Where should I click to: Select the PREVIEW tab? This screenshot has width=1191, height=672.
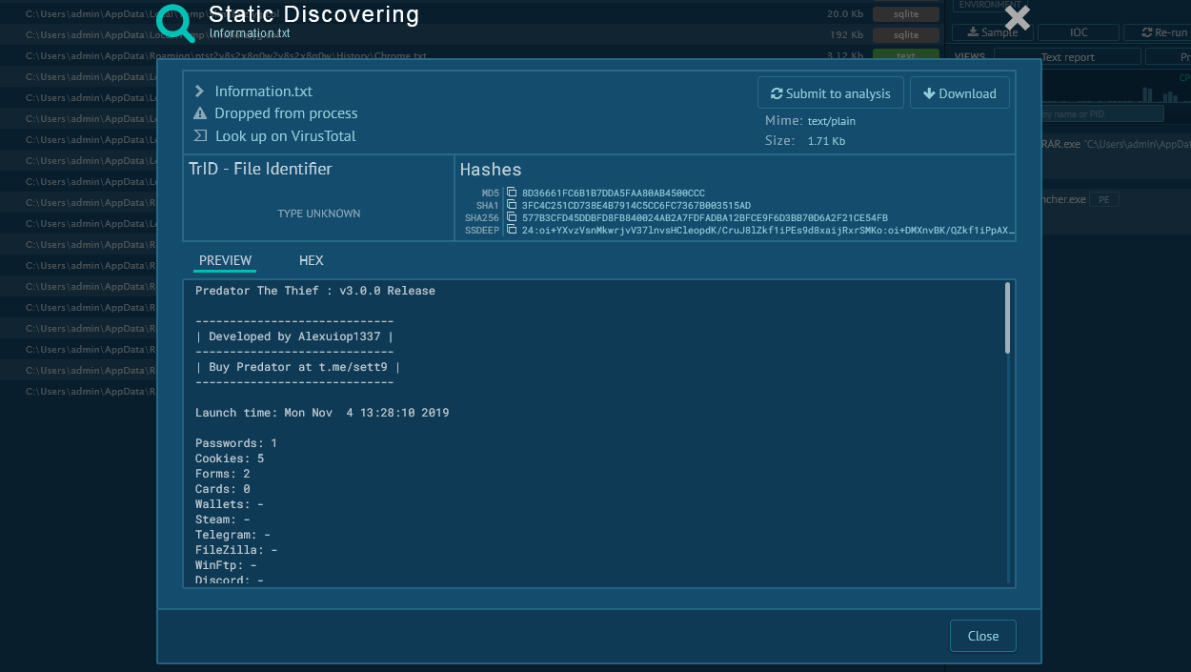point(225,260)
